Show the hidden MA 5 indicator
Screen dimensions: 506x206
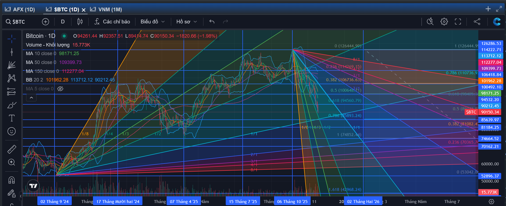(x=60, y=89)
